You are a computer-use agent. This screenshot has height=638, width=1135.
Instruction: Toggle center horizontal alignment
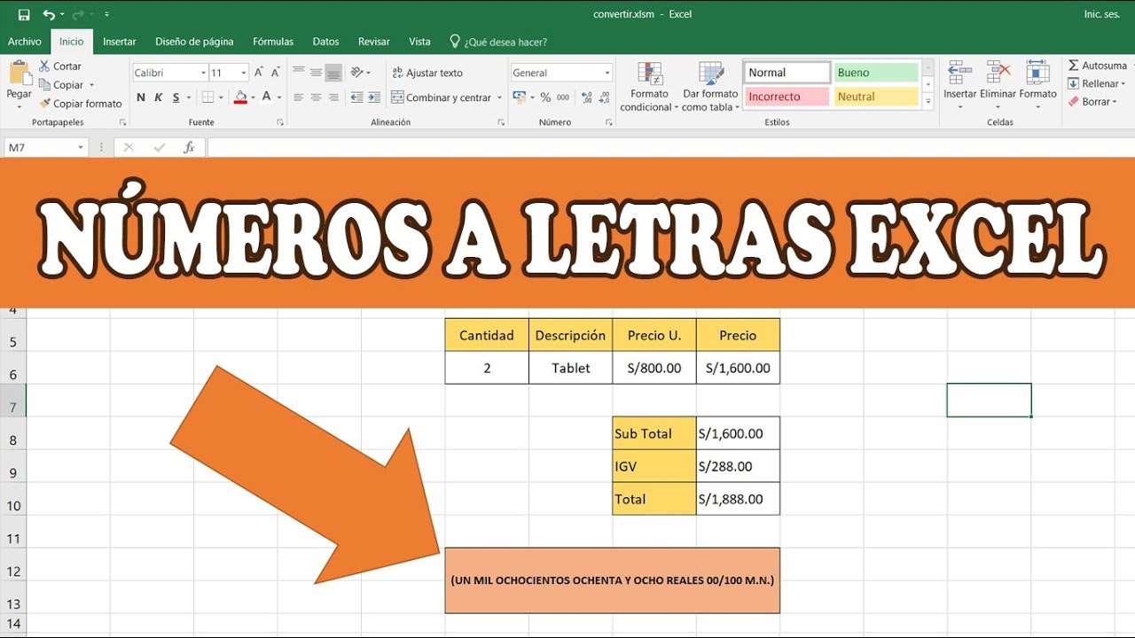(x=317, y=97)
